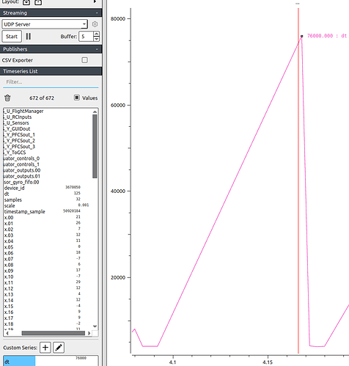The height and width of the screenshot is (366, 349).
Task: Click the Timeseries List header
Action: (x=51, y=71)
